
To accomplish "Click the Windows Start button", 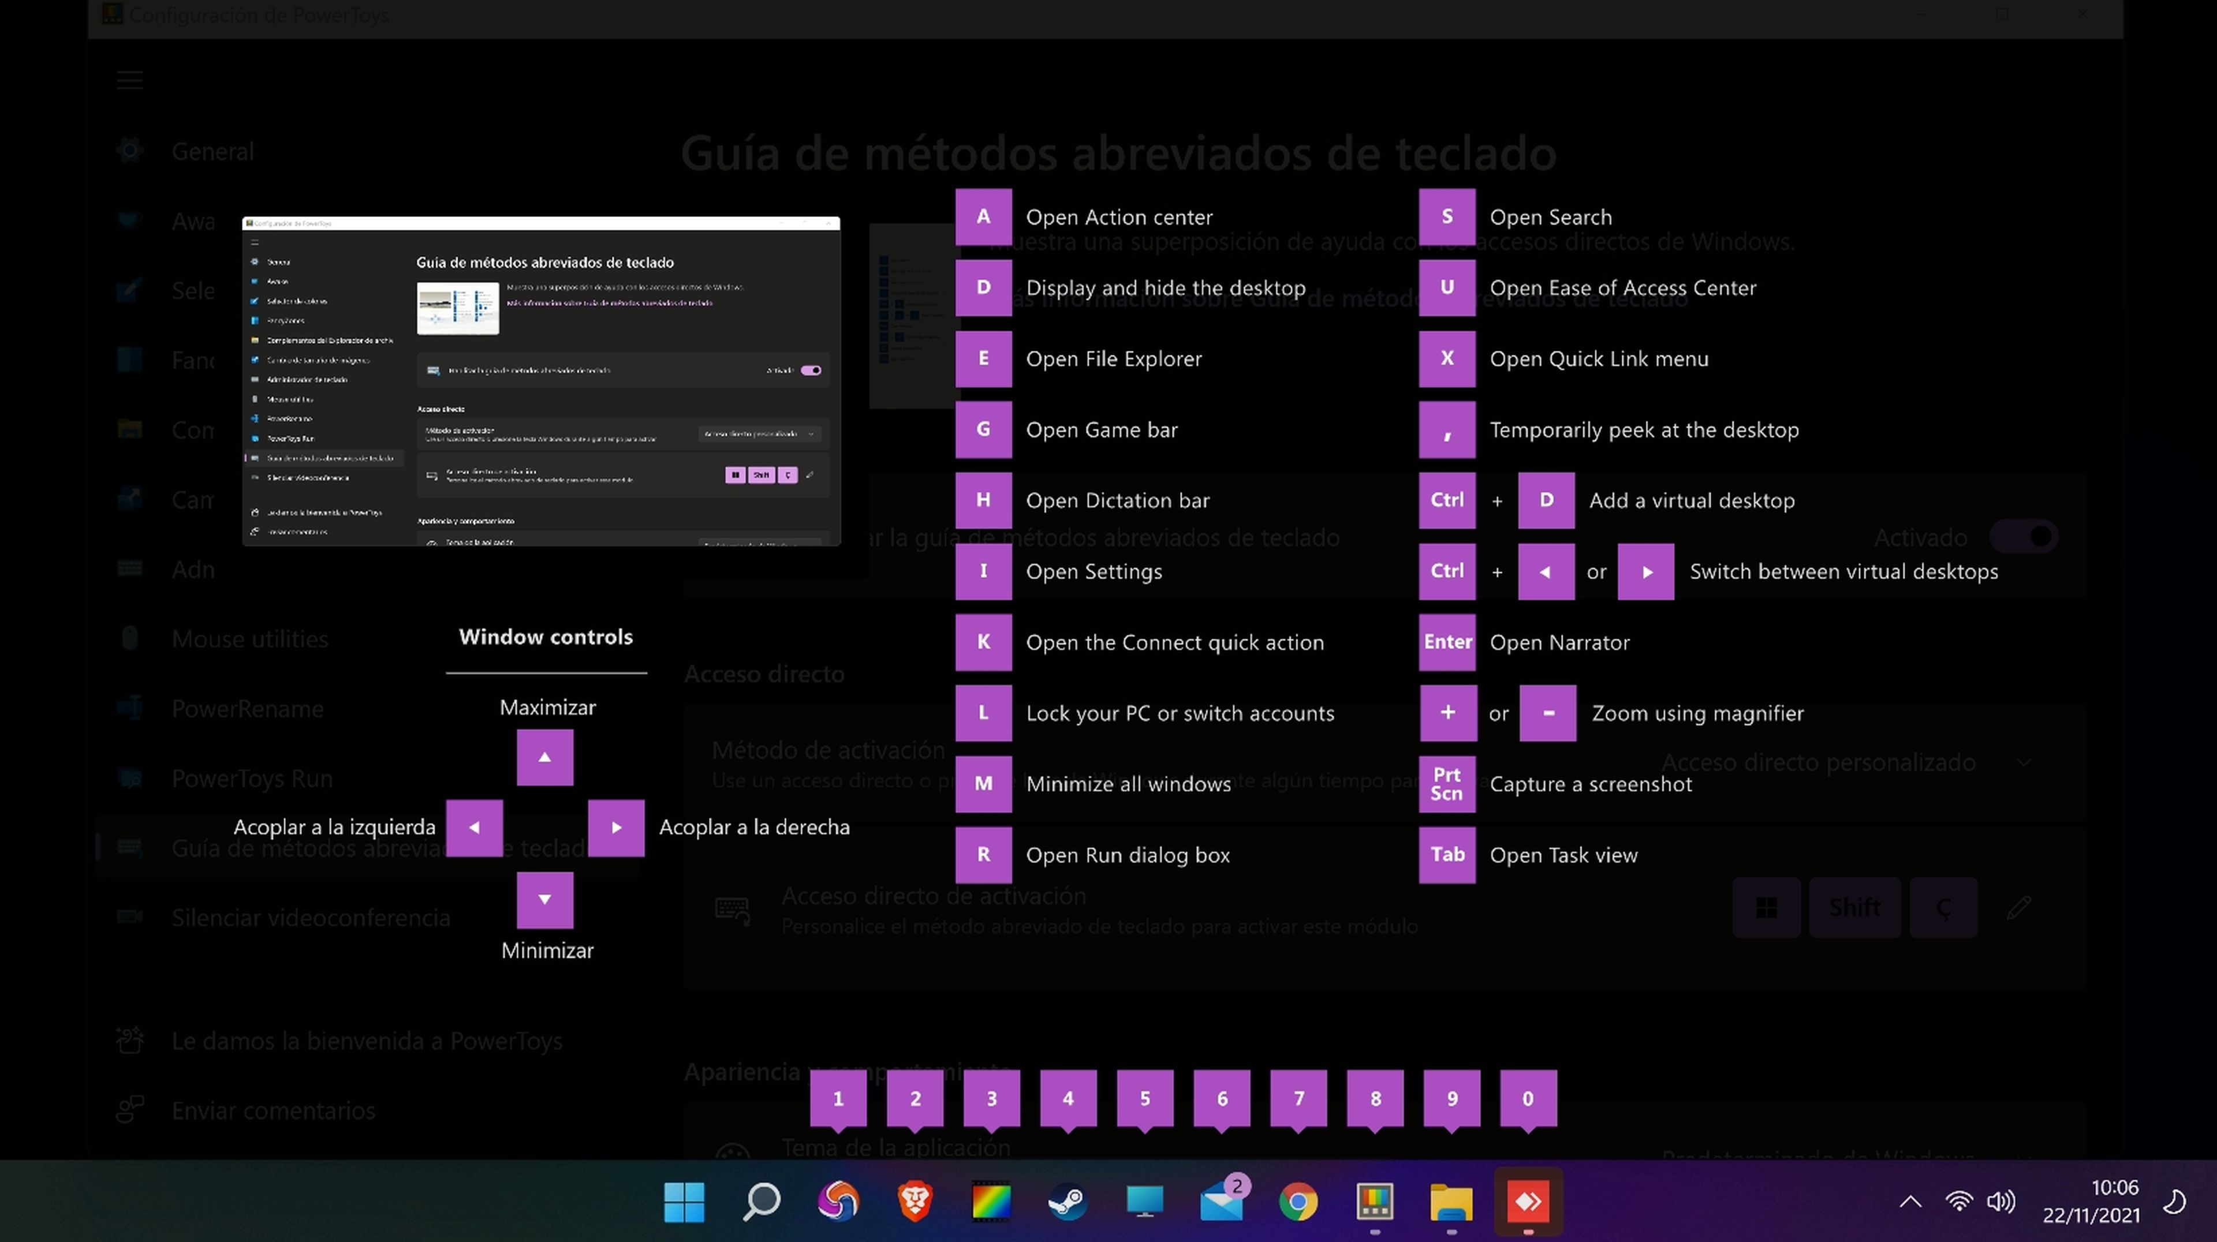I will click(x=684, y=1202).
